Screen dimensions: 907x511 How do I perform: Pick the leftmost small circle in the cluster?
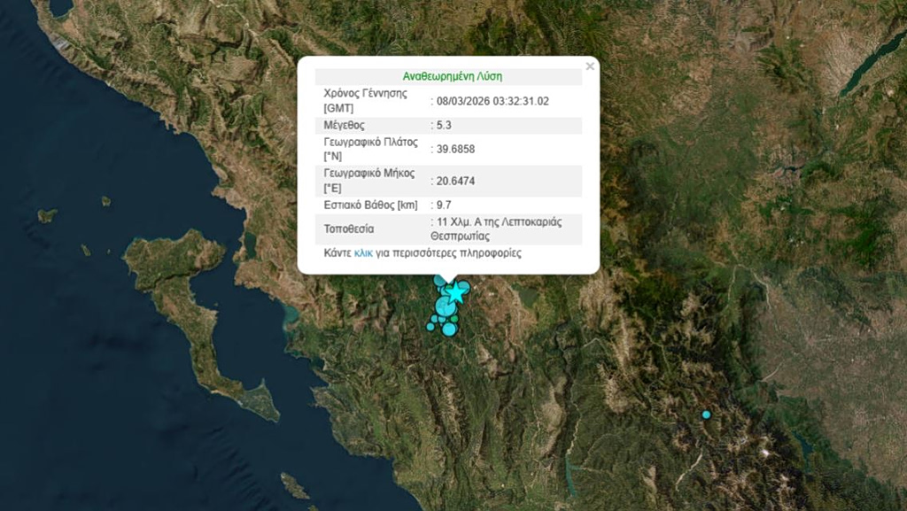430,327
